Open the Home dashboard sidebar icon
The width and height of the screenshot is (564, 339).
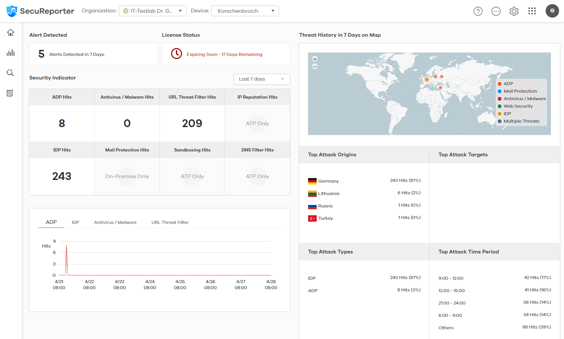tap(11, 33)
